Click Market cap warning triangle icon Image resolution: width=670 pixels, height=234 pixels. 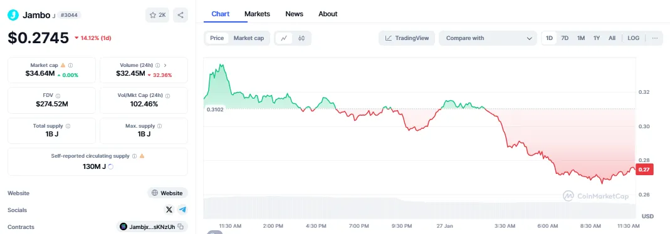point(63,65)
